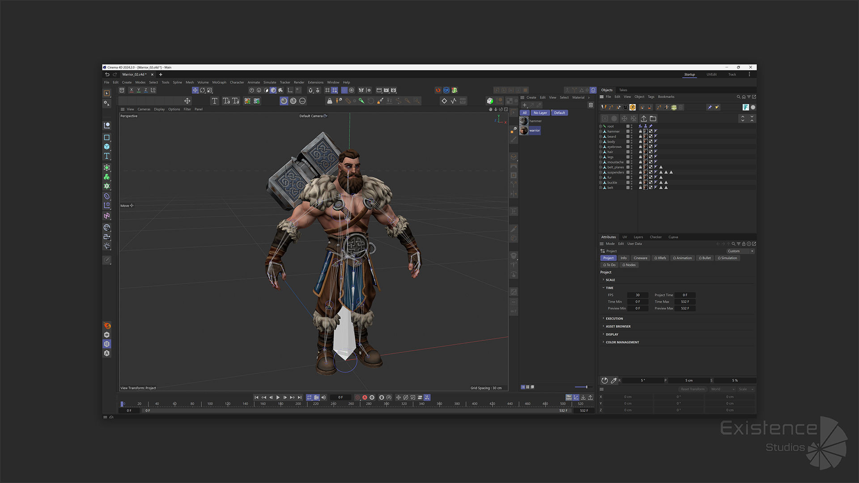Click the folder icon in Objects toolbar

tap(653, 119)
